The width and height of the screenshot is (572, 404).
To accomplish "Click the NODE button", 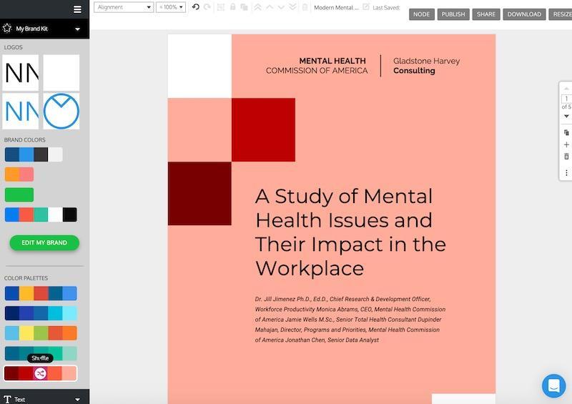I will coord(421,14).
